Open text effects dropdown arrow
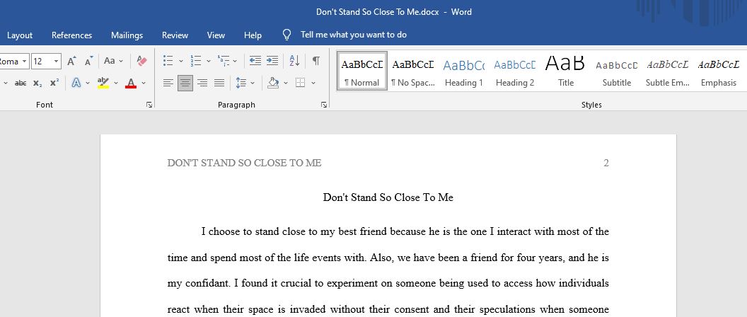The width and height of the screenshot is (747, 317). [88, 83]
